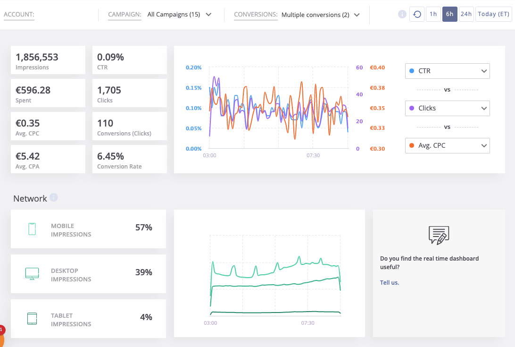Open the CTR metric selector dropdown

(x=447, y=71)
